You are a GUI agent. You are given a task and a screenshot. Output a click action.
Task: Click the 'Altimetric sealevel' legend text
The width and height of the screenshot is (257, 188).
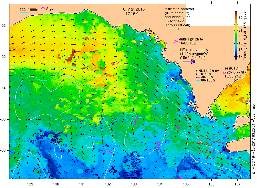point(179,9)
